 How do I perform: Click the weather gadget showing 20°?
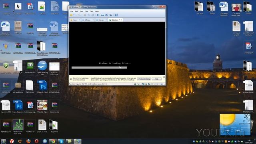[235, 124]
